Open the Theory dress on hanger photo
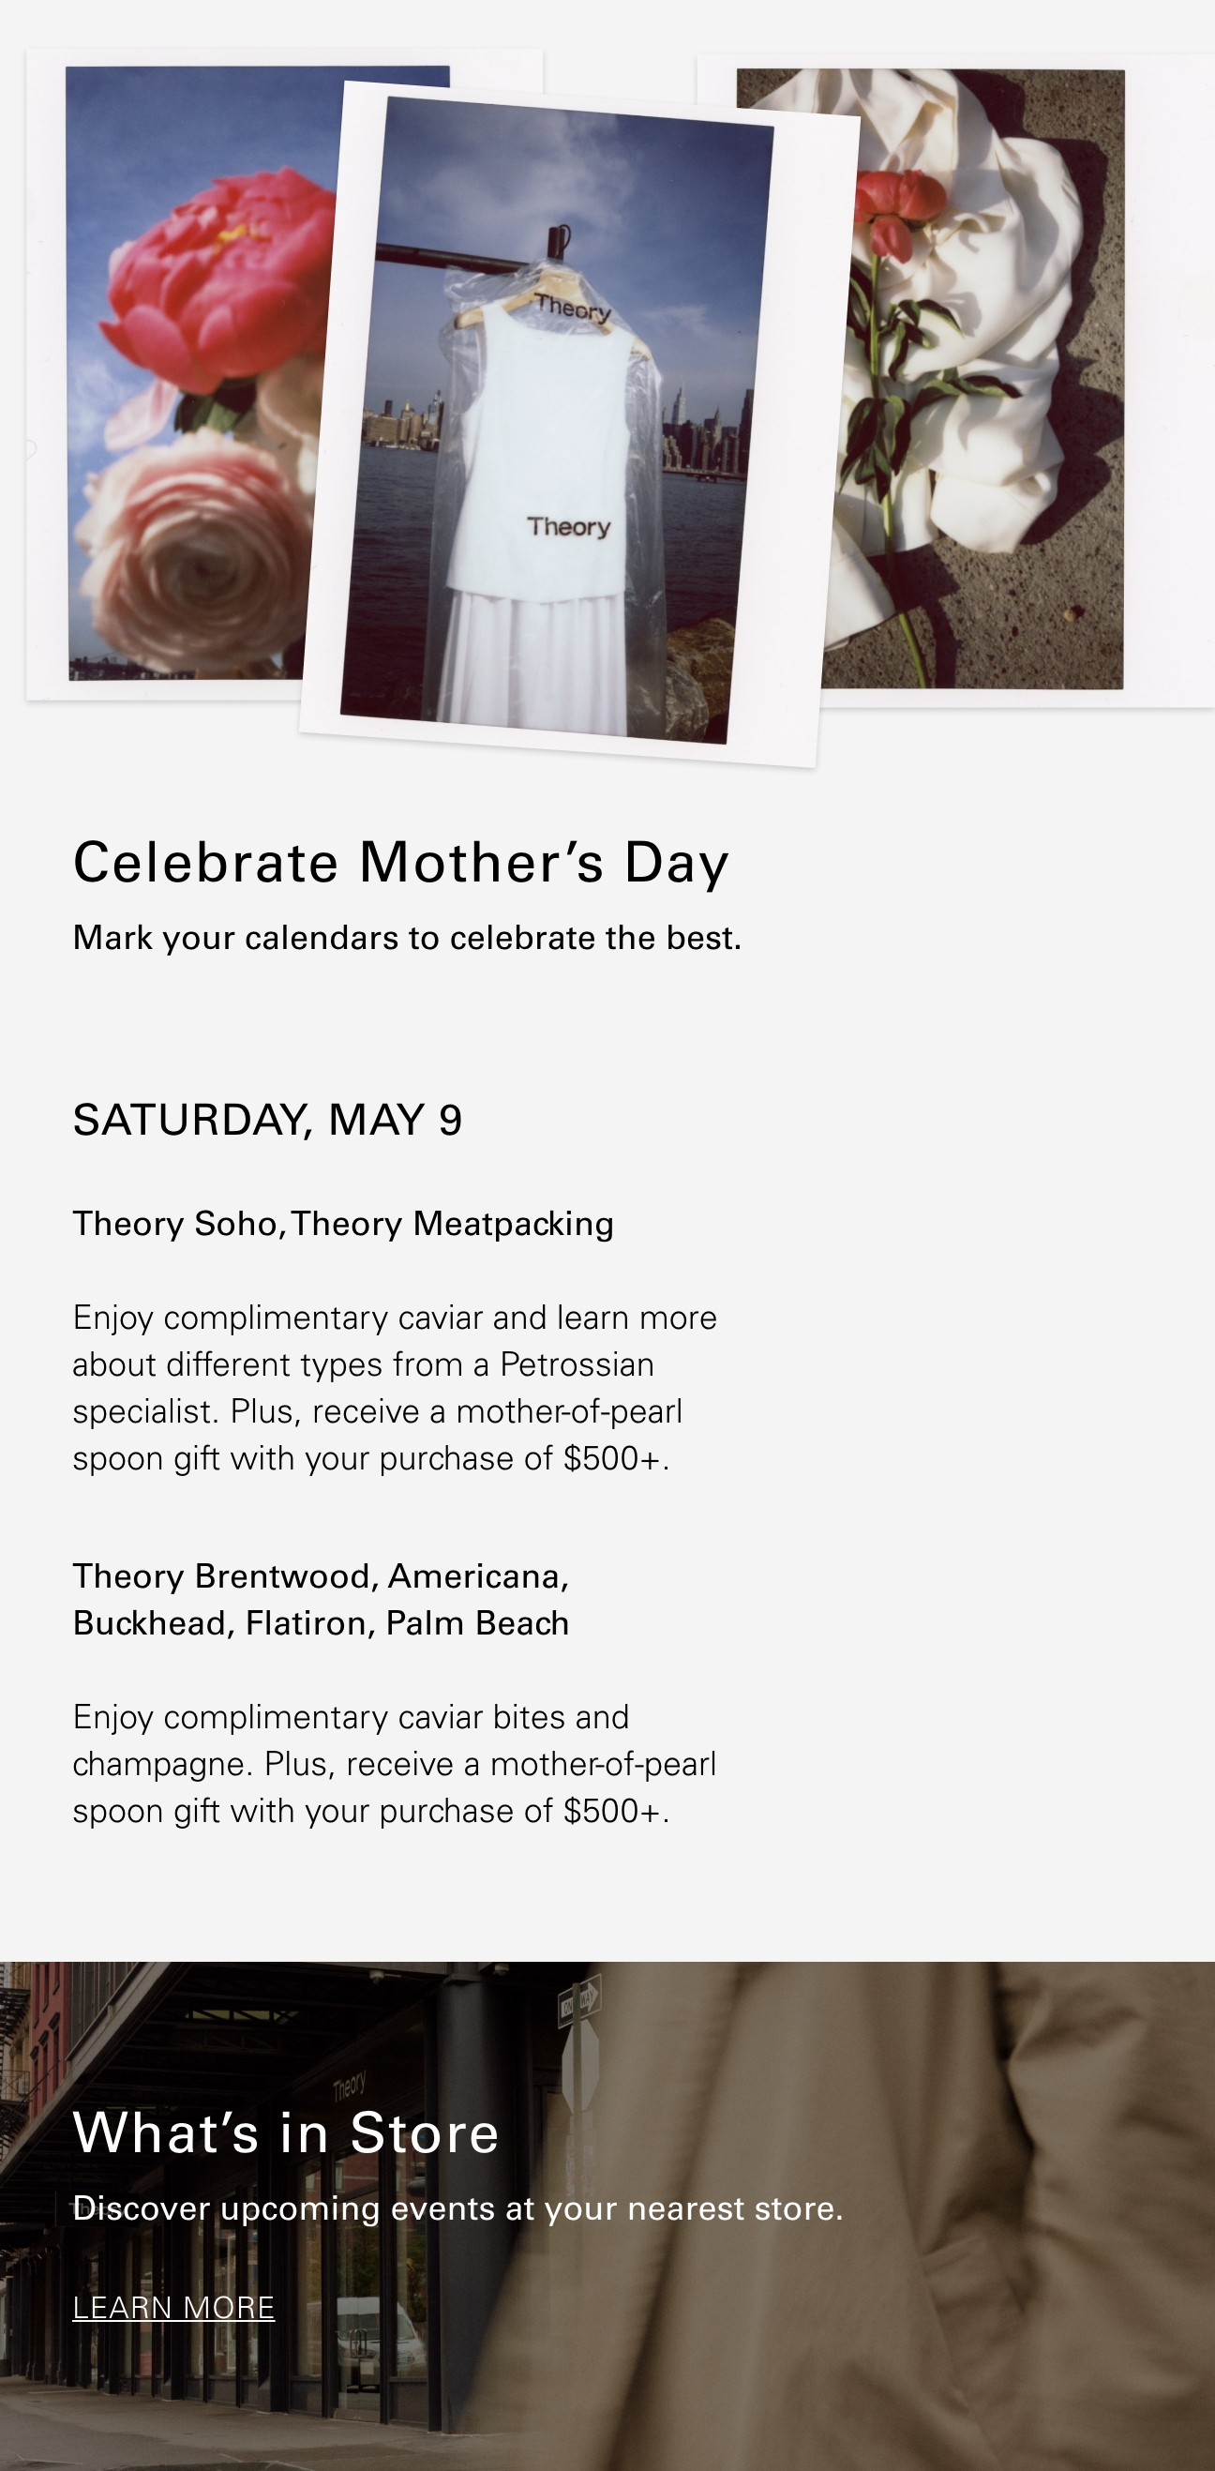This screenshot has width=1215, height=2471. pos(579,423)
